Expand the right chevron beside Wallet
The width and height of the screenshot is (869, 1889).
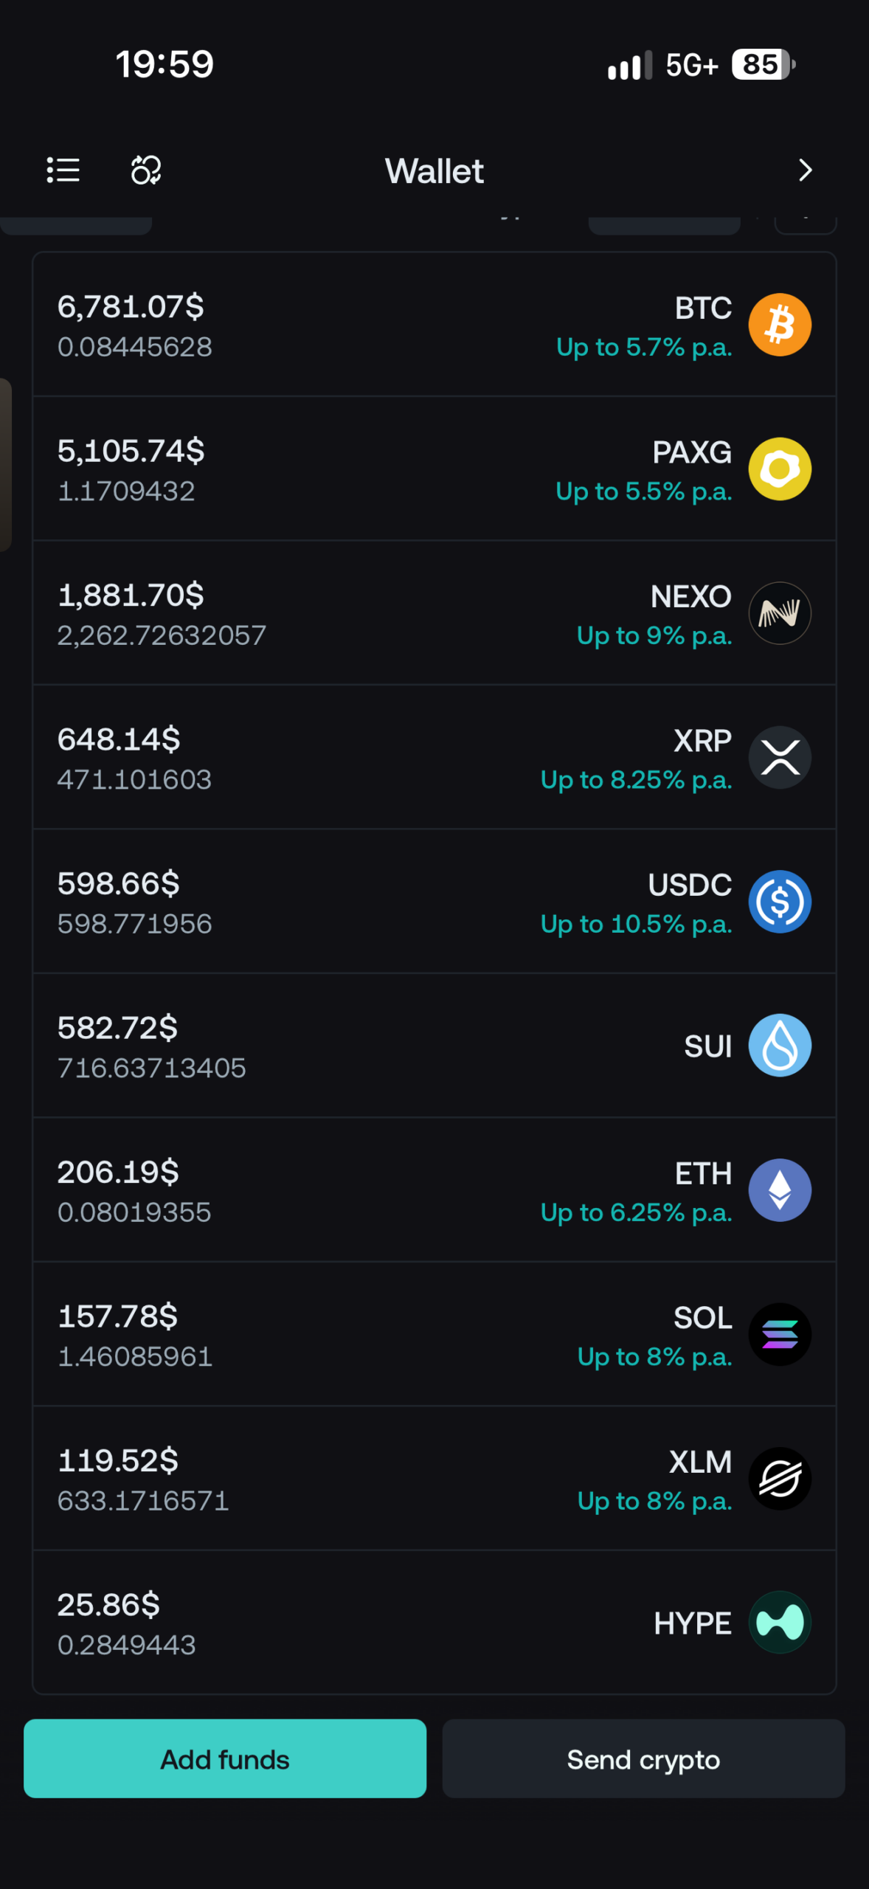tap(806, 170)
